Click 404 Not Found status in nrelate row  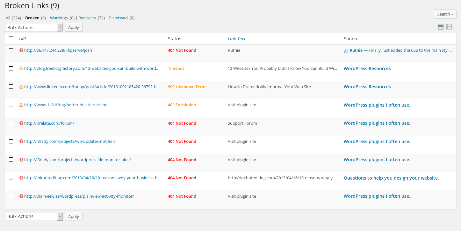tap(182, 123)
